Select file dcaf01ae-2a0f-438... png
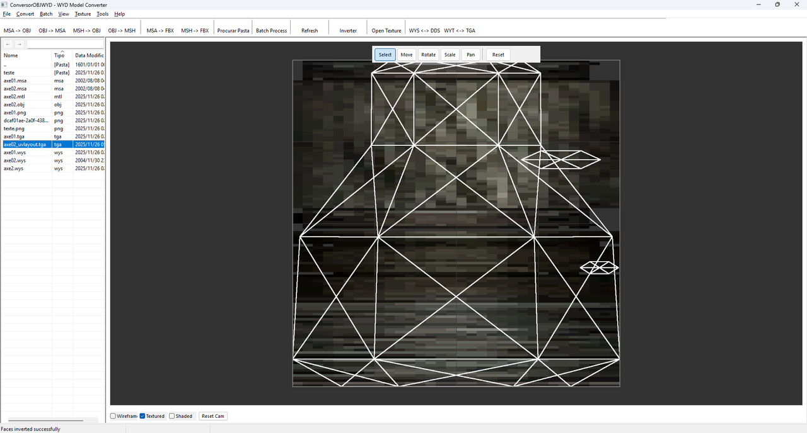 click(x=53, y=120)
